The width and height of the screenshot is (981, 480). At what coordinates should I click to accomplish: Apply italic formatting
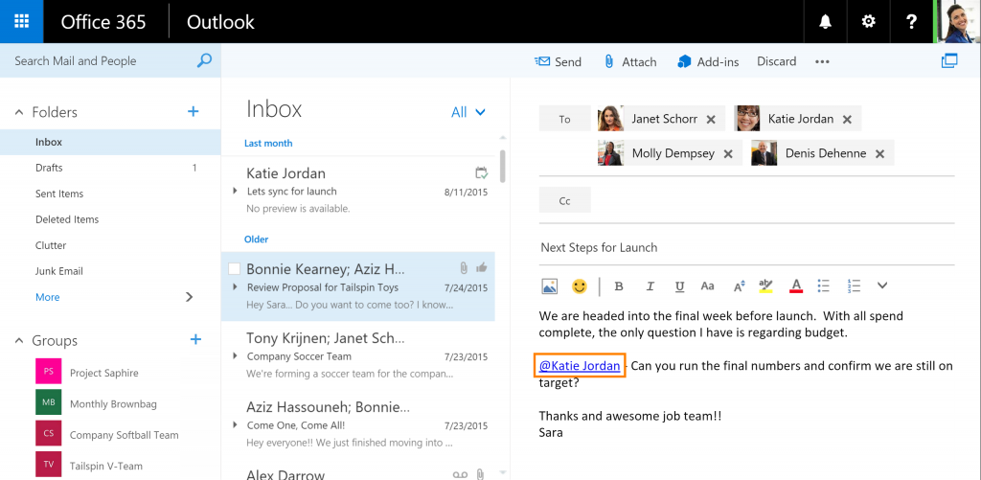click(650, 286)
